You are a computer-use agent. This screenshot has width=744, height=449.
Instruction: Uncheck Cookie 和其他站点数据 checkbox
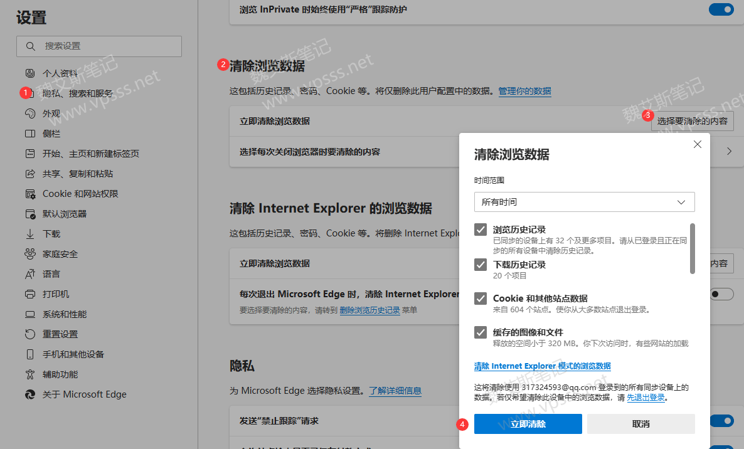click(x=480, y=298)
